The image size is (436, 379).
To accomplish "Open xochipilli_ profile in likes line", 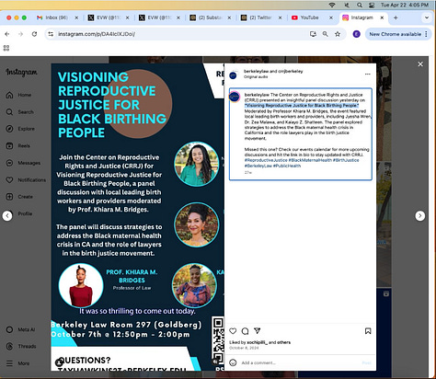I will tap(257, 342).
